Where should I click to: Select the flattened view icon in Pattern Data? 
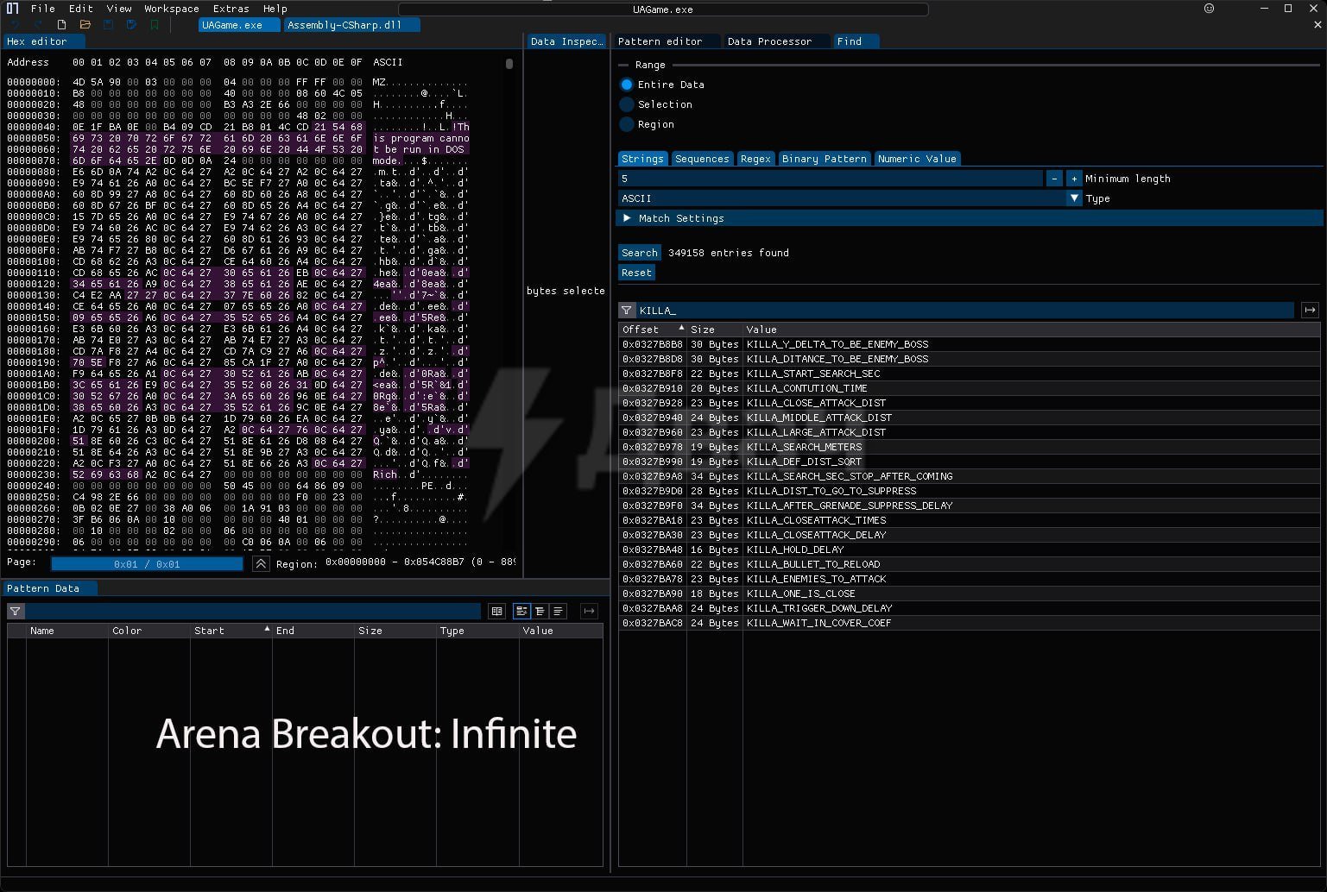click(x=558, y=611)
